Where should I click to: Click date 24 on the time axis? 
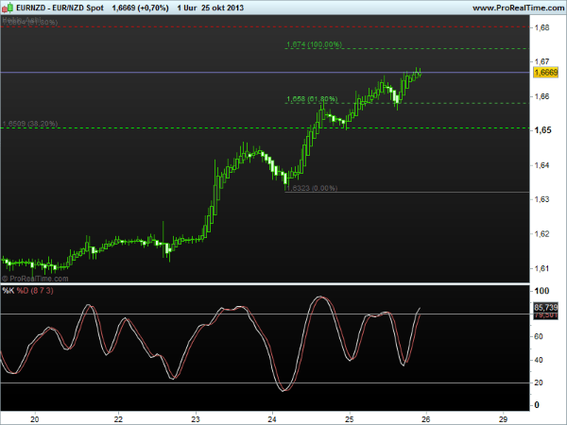point(272,419)
